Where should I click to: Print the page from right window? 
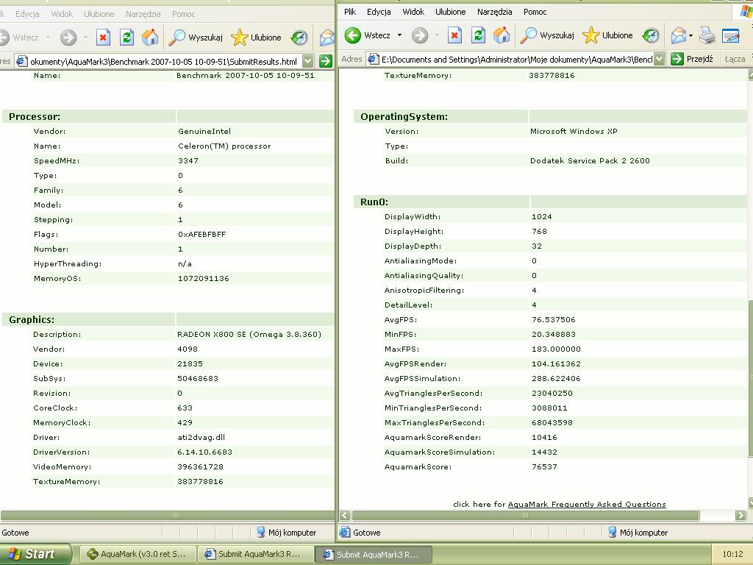[707, 35]
